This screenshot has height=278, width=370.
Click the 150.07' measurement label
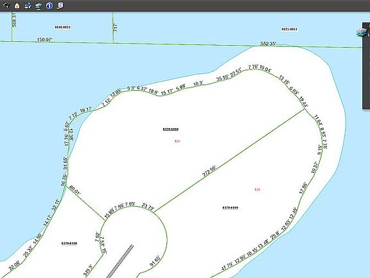tap(44, 39)
